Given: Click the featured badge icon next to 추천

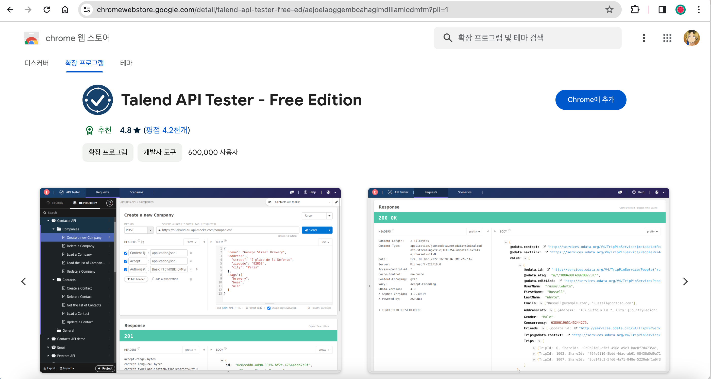Looking at the screenshot, I should 89,130.
